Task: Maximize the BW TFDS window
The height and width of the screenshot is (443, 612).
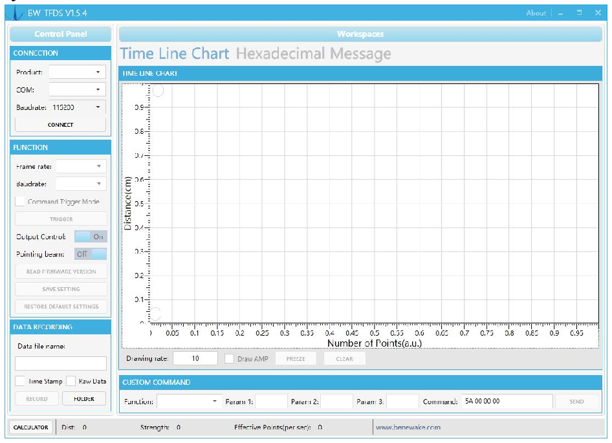Action: click(x=579, y=13)
